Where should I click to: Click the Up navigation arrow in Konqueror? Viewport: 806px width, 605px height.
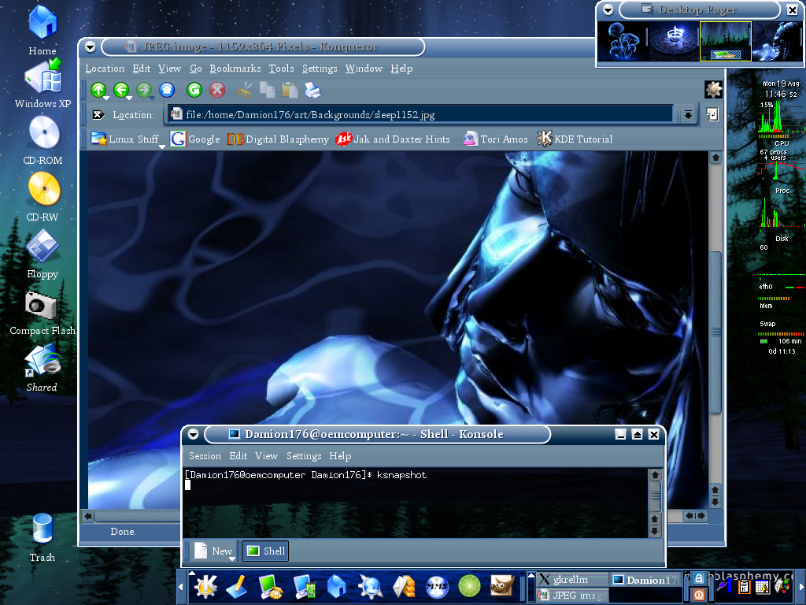98,90
